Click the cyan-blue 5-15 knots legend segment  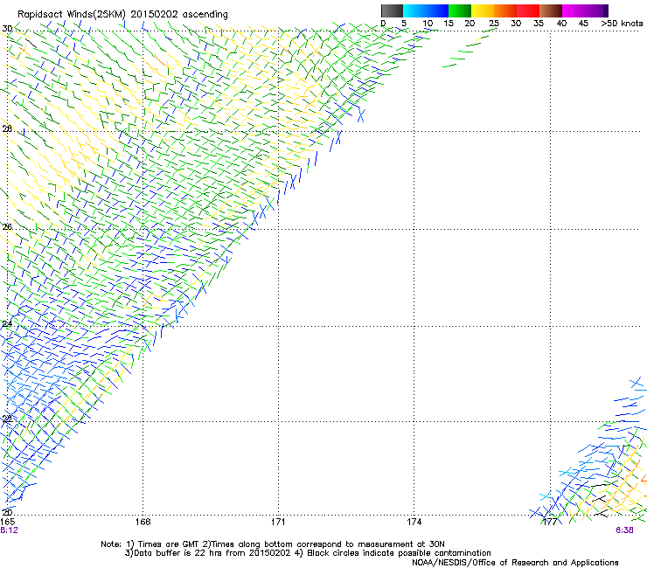(426, 10)
